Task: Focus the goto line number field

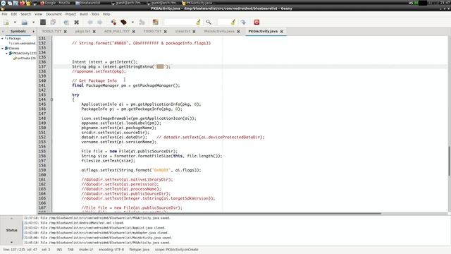Action: [x=224, y=22]
